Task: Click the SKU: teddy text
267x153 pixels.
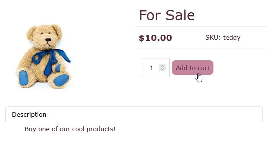Action: click(x=223, y=37)
